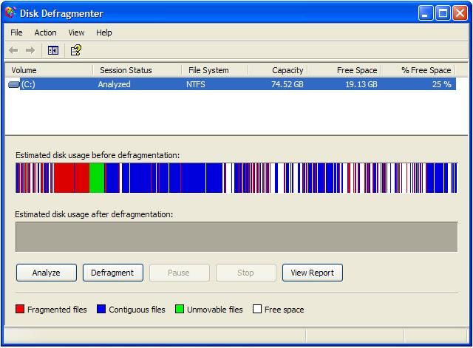Minimize the Disk Defragmenter window

(x=426, y=13)
